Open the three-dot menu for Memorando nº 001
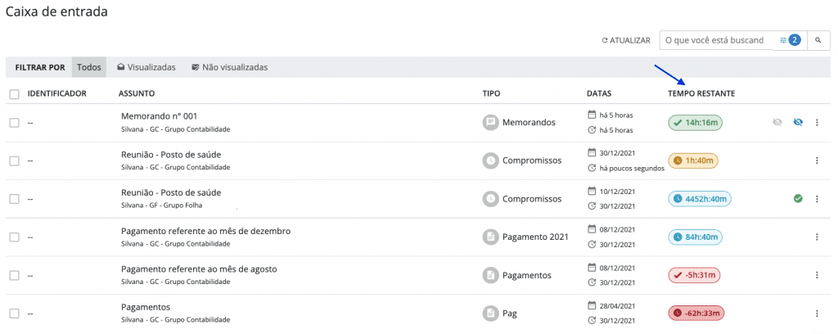838x334 pixels. [817, 123]
